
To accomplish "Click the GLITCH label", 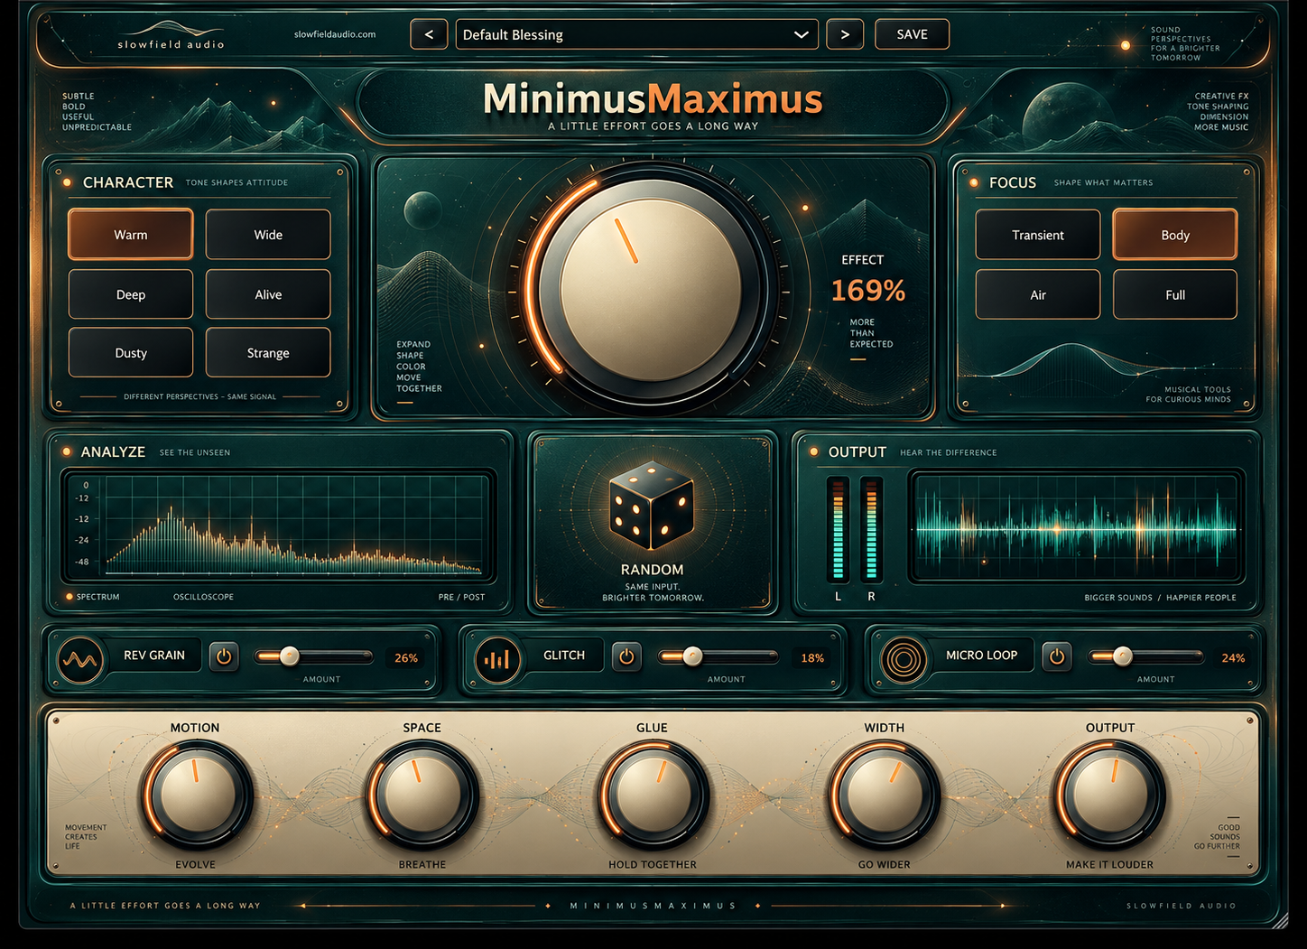I will (x=564, y=656).
